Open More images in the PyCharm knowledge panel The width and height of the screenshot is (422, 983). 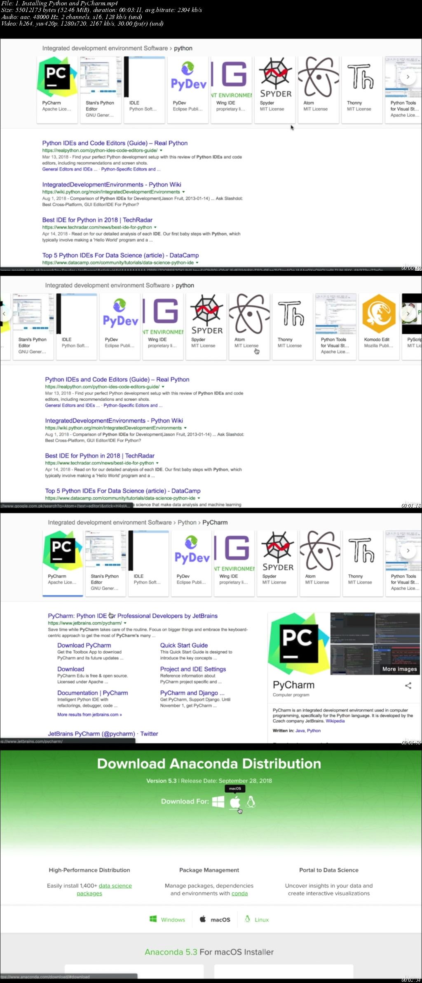click(399, 669)
